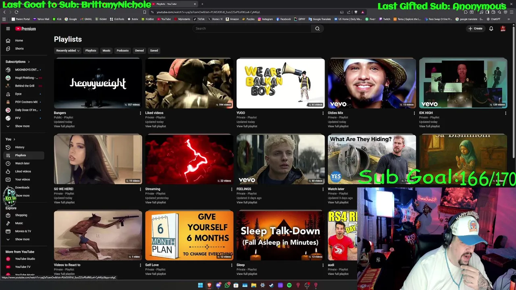Image resolution: width=516 pixels, height=290 pixels.
Task: Open Shopping under Explore
Action: (x=24, y=215)
